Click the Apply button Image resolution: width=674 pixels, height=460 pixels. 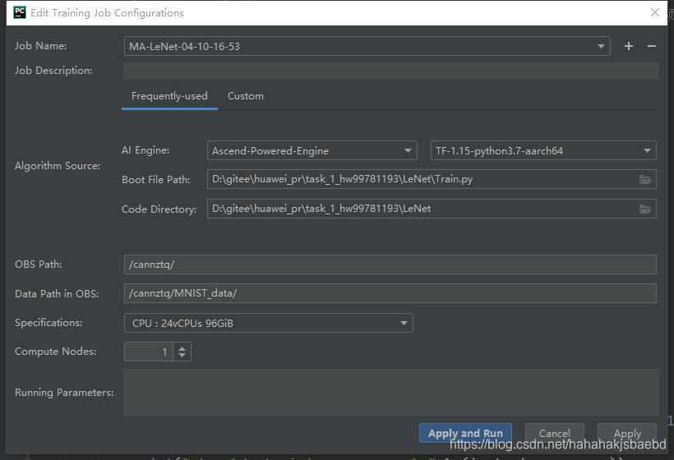point(627,433)
